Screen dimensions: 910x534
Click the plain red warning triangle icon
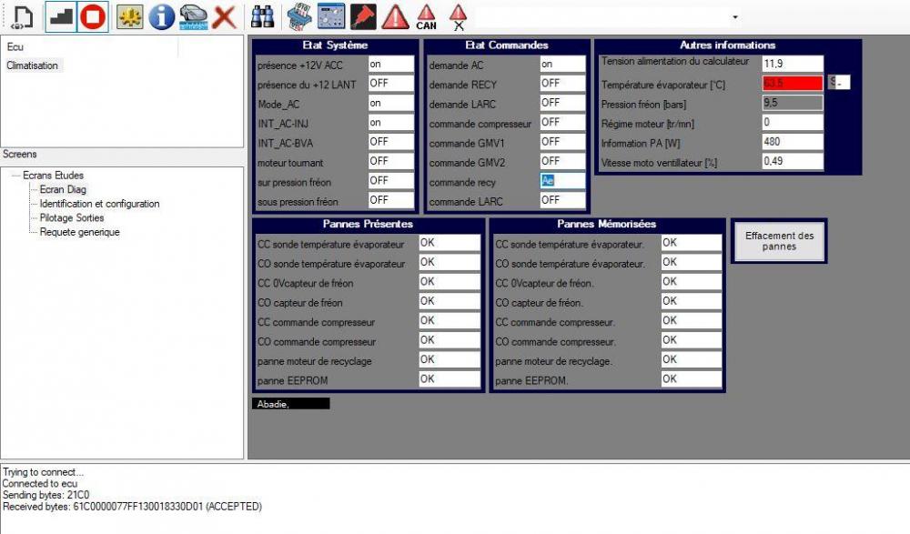tap(395, 17)
